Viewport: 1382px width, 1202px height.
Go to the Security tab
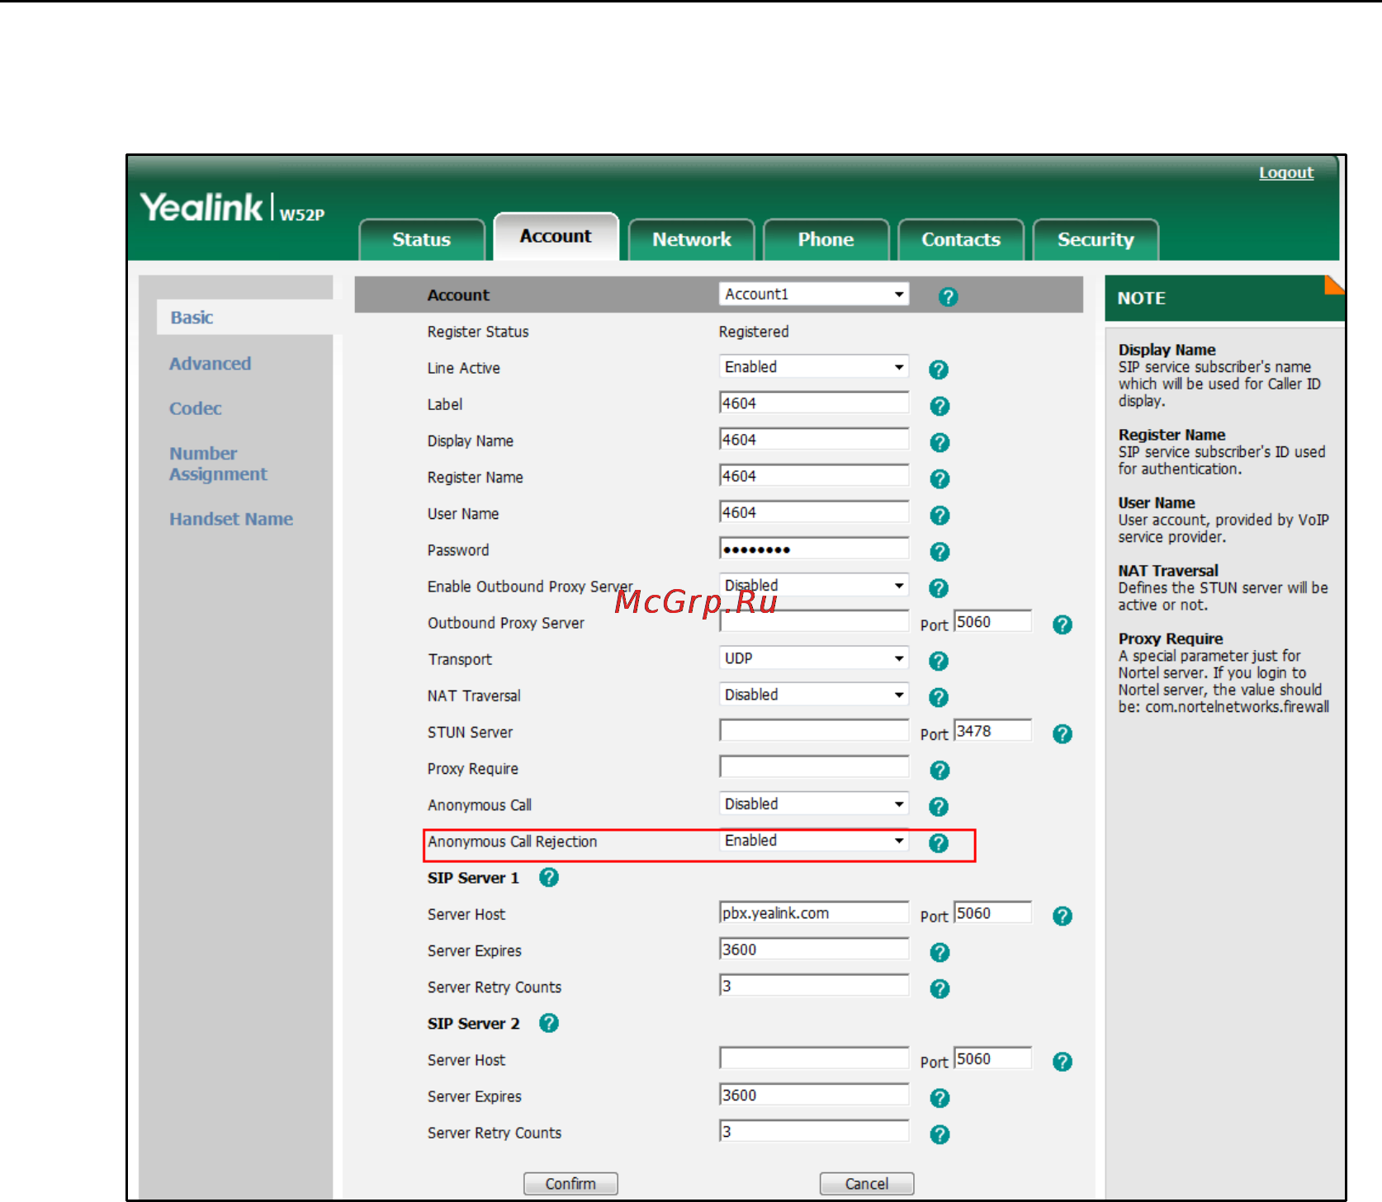(x=1096, y=239)
